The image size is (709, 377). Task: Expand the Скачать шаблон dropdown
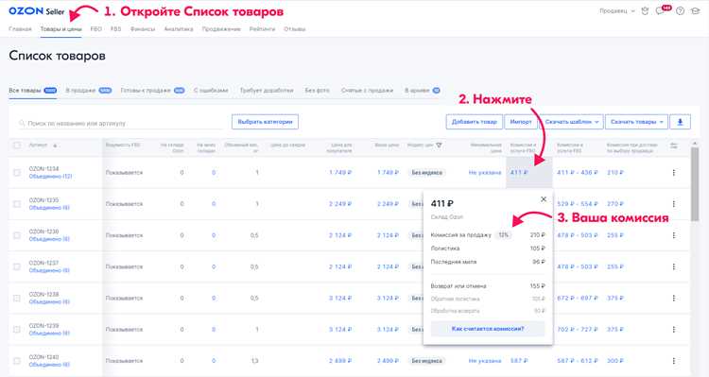pyautogui.click(x=572, y=122)
